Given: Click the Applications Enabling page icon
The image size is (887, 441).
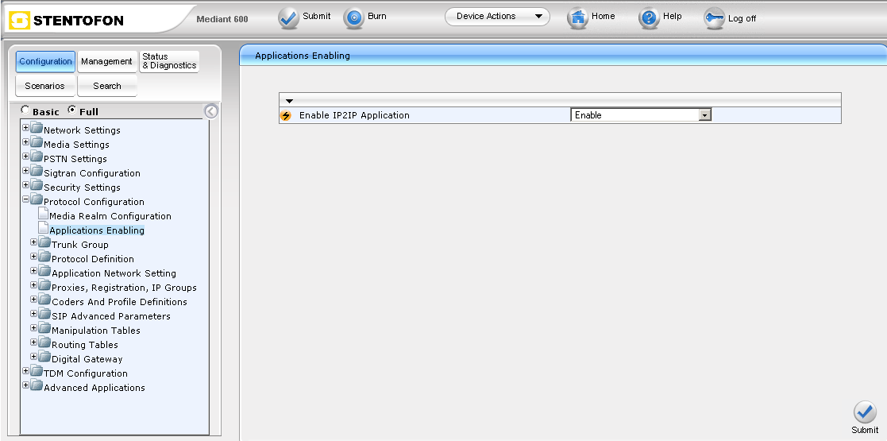Looking at the screenshot, I should coord(43,228).
